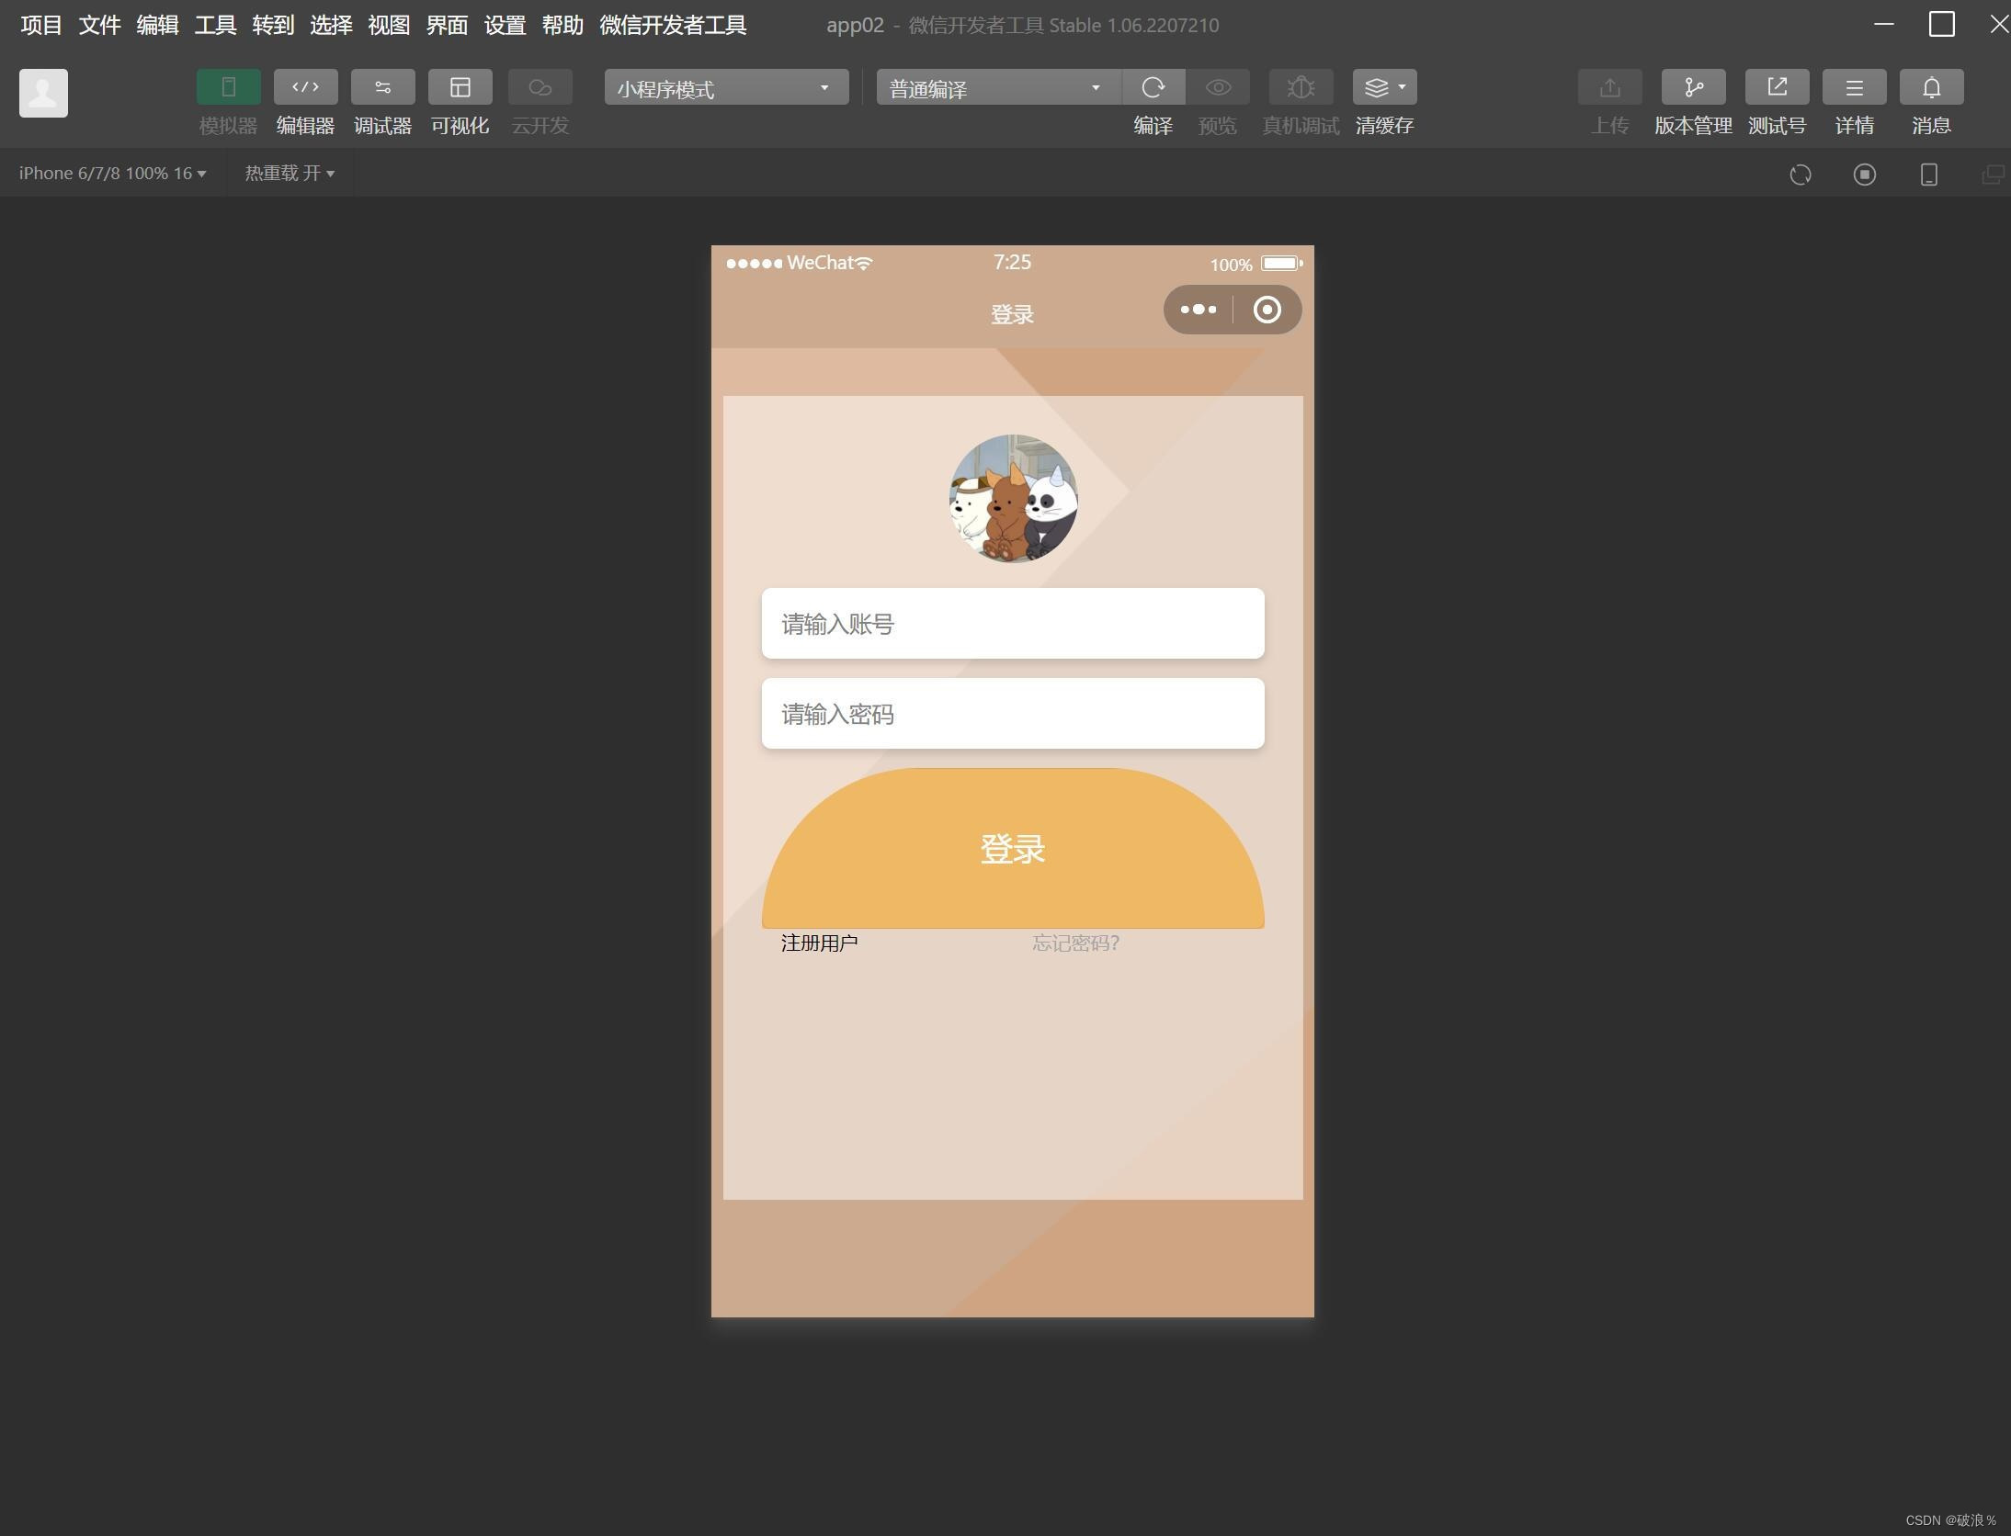Toggle the simulator panel button
This screenshot has height=1536, width=2011.
pos(228,87)
